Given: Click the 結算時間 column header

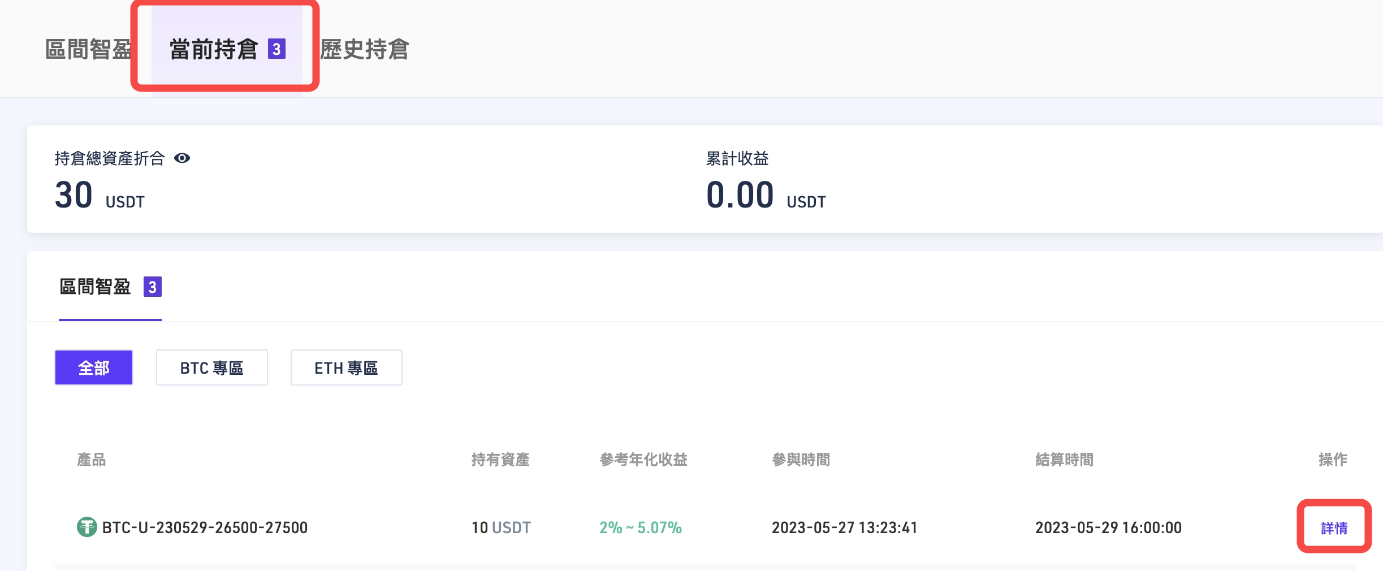Looking at the screenshot, I should 1064,460.
